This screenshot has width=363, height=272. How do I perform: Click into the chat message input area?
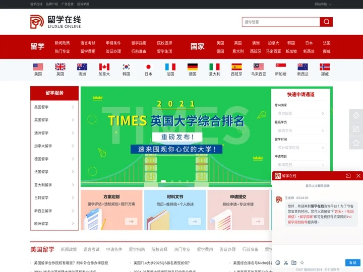318,251
